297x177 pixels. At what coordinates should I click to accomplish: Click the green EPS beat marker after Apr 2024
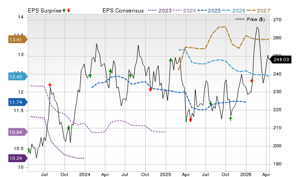110,71
